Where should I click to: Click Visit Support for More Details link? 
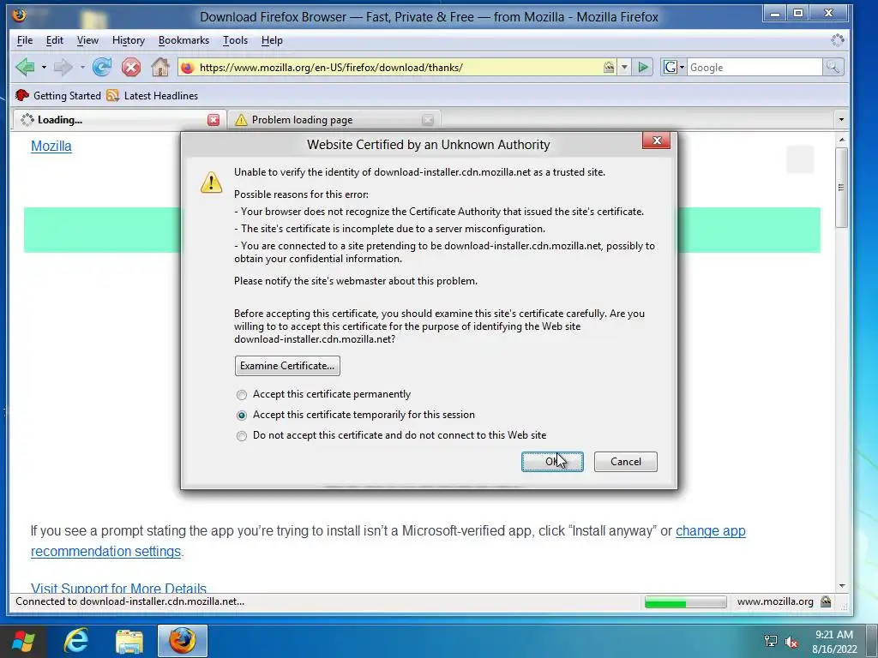click(118, 588)
